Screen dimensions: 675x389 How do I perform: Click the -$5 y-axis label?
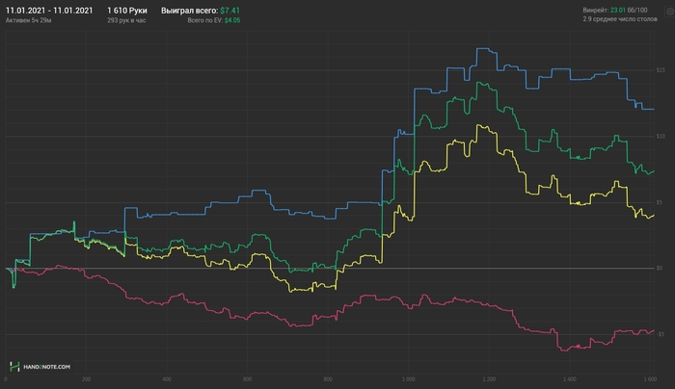point(661,334)
